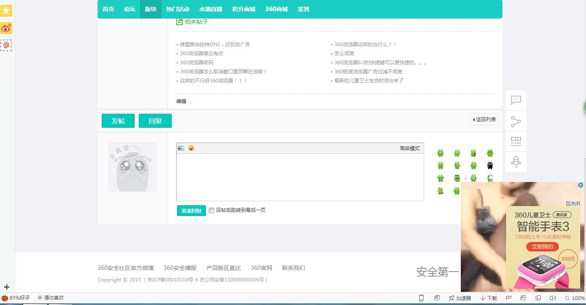The height and width of the screenshot is (305, 586).
Task: Open post 360浏览器怎么取消窗口置顶啊在线等！
Action: (224, 71)
